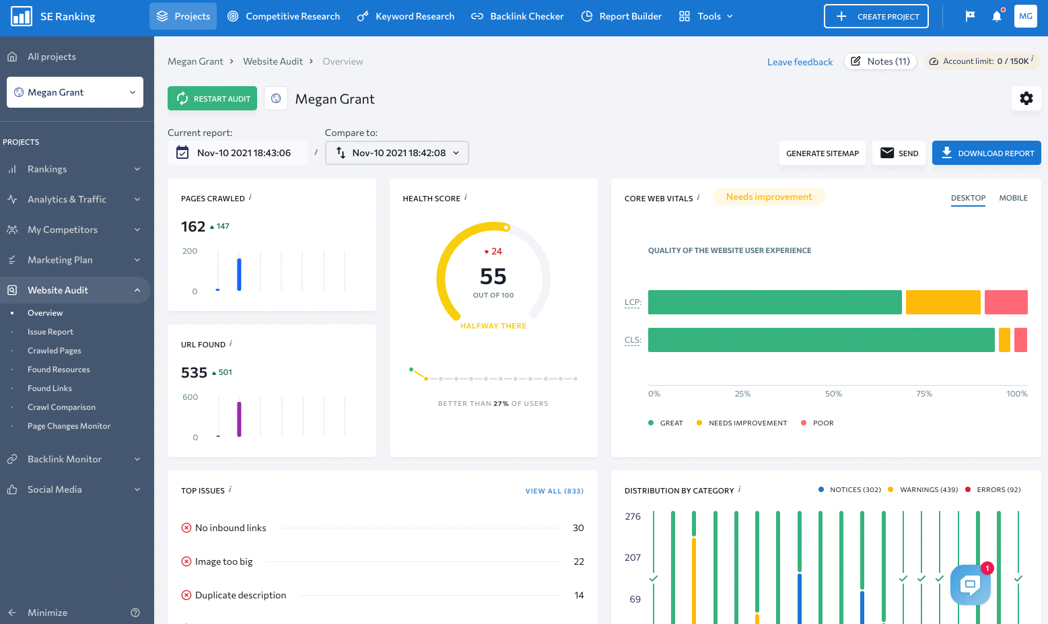Click the globe icon beside project title
This screenshot has width=1048, height=624.
pos(276,98)
